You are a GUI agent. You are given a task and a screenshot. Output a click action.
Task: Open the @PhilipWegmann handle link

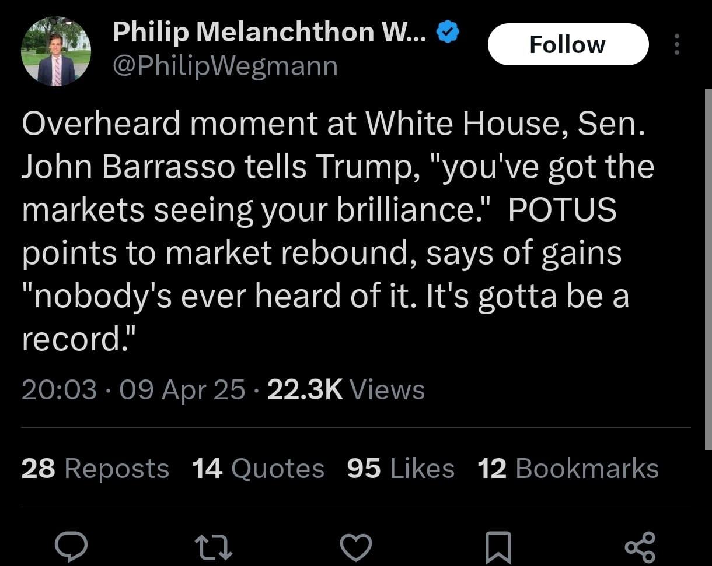point(225,66)
